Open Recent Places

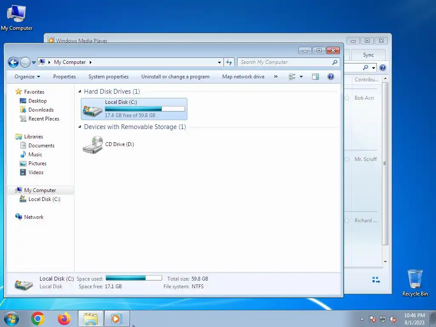44,119
